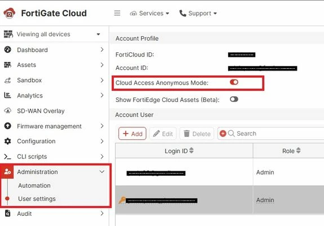Open the Dashboard menu item
Viewport: 324px width, 226px height.
pyautogui.click(x=54, y=50)
